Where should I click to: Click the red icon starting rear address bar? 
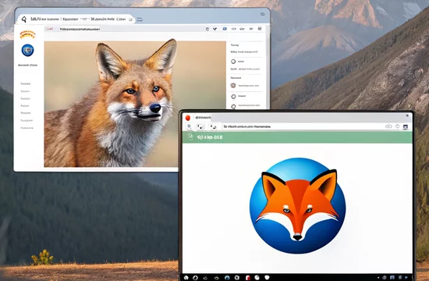(50, 29)
